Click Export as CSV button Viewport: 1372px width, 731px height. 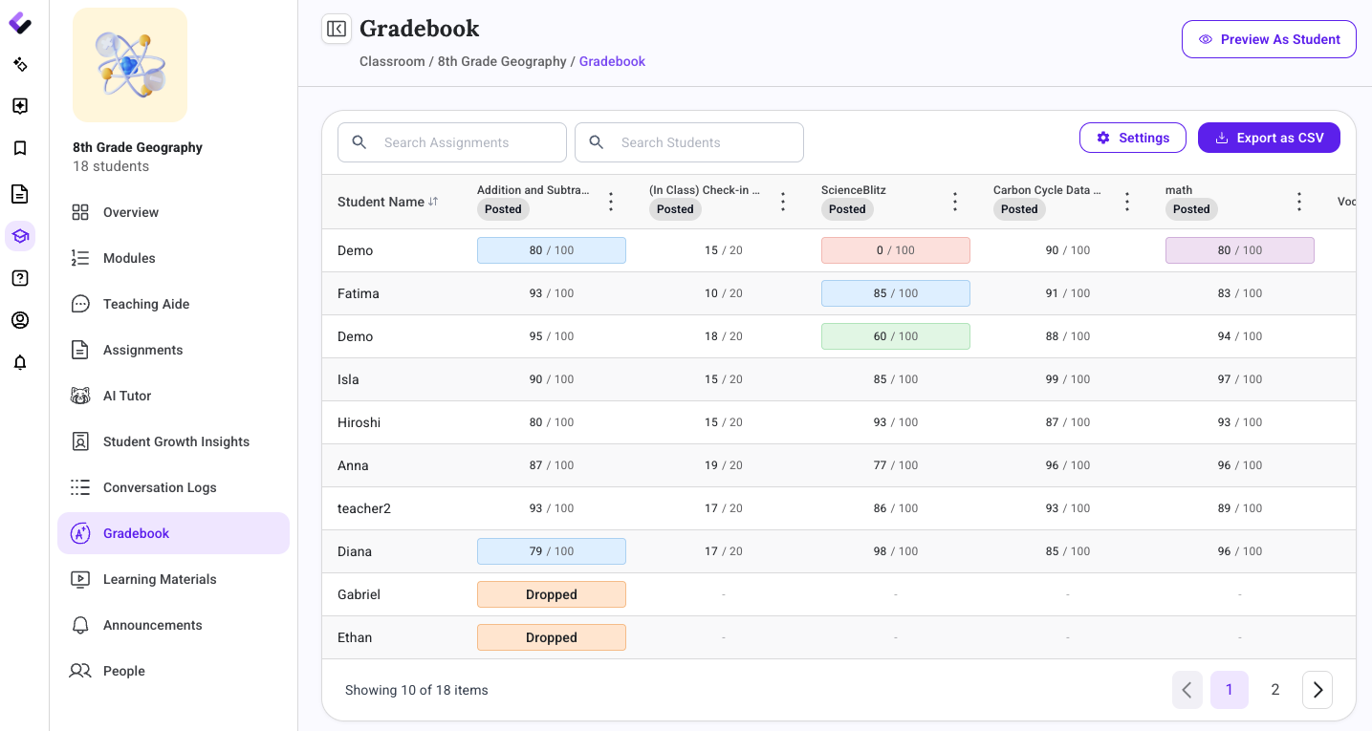pyautogui.click(x=1269, y=138)
